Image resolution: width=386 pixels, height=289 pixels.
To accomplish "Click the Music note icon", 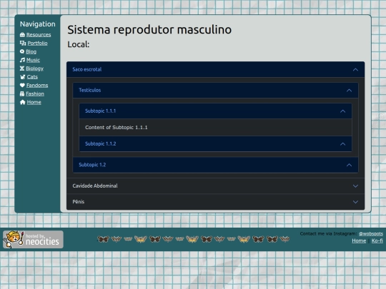I will 22,60.
